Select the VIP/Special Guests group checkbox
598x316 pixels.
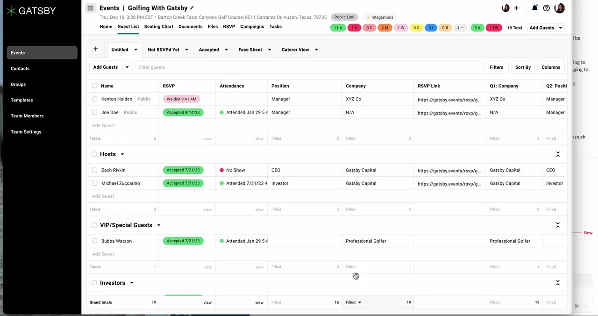tap(94, 225)
